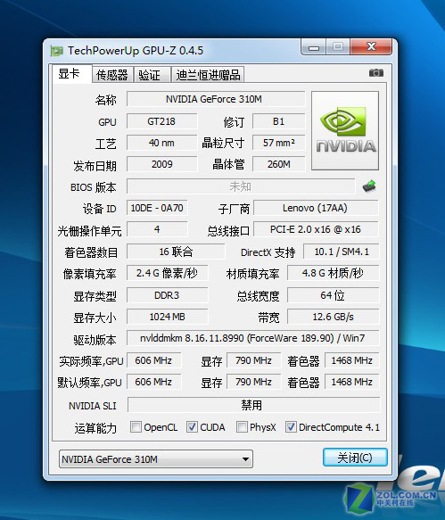This screenshot has height=520, width=445.
Task: Close the GPU-Z window with X
Action: tap(371, 46)
